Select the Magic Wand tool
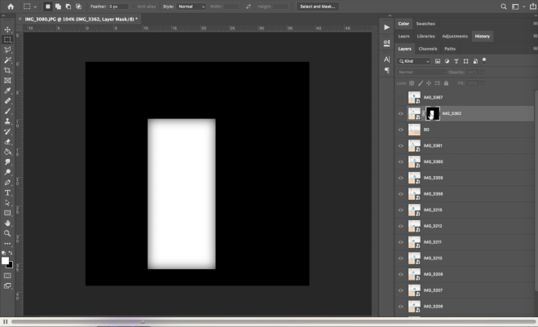Screen dimensions: 538x327 click(x=7, y=60)
